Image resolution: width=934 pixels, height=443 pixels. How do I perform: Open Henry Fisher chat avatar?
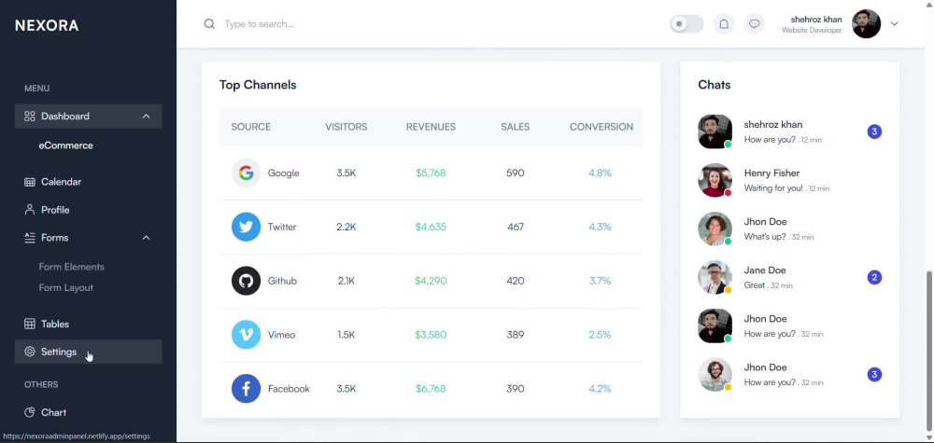click(715, 180)
